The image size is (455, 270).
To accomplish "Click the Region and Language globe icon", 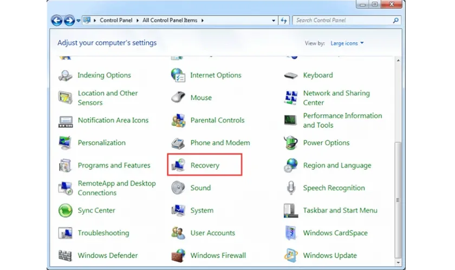I will coord(290,165).
